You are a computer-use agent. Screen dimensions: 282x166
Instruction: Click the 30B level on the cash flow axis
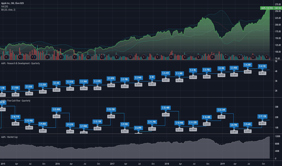tap(277, 107)
